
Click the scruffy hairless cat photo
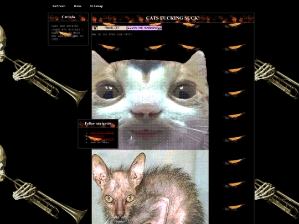tap(150, 187)
